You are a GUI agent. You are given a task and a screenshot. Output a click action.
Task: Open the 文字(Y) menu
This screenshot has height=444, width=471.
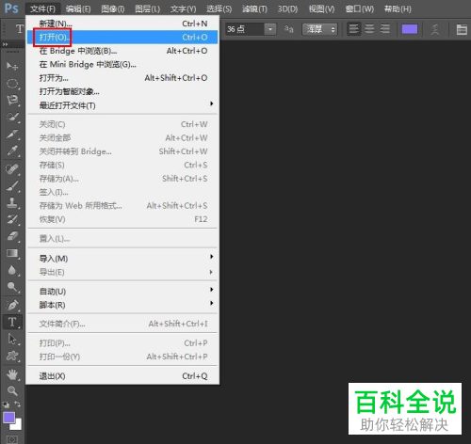(x=183, y=8)
